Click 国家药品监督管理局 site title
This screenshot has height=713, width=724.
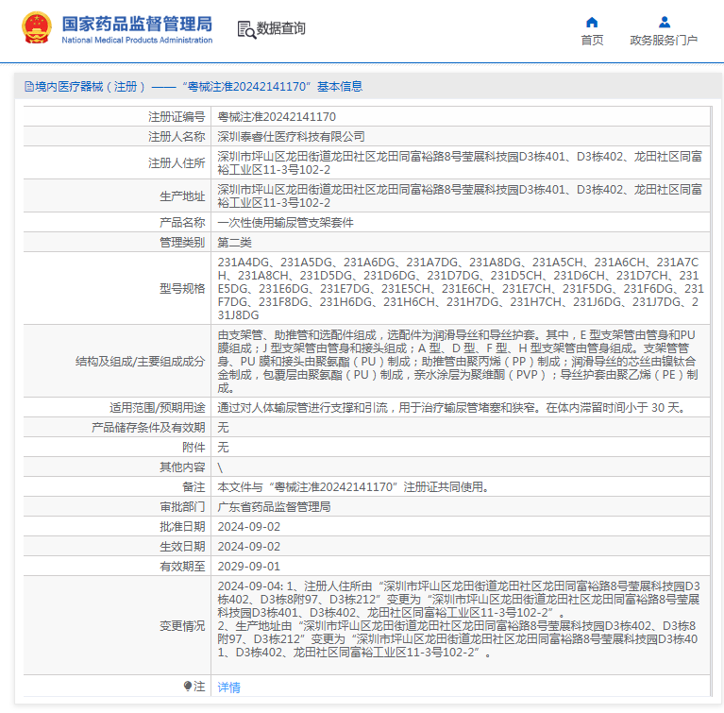[137, 24]
